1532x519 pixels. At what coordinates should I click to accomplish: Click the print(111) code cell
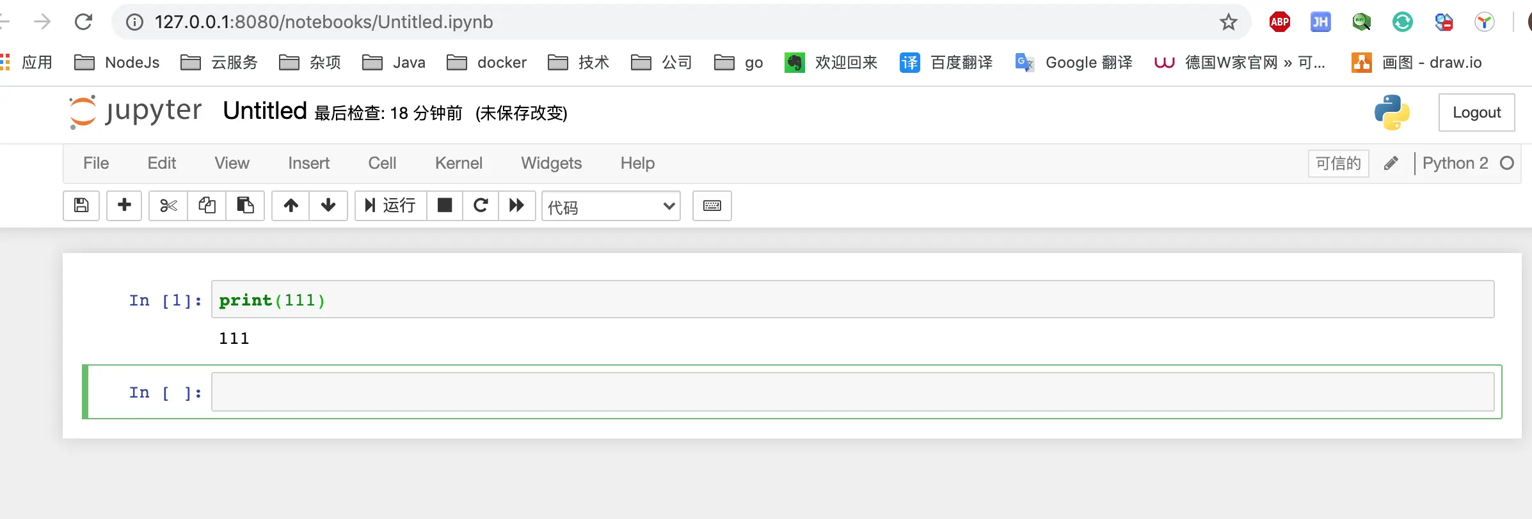tap(853, 299)
